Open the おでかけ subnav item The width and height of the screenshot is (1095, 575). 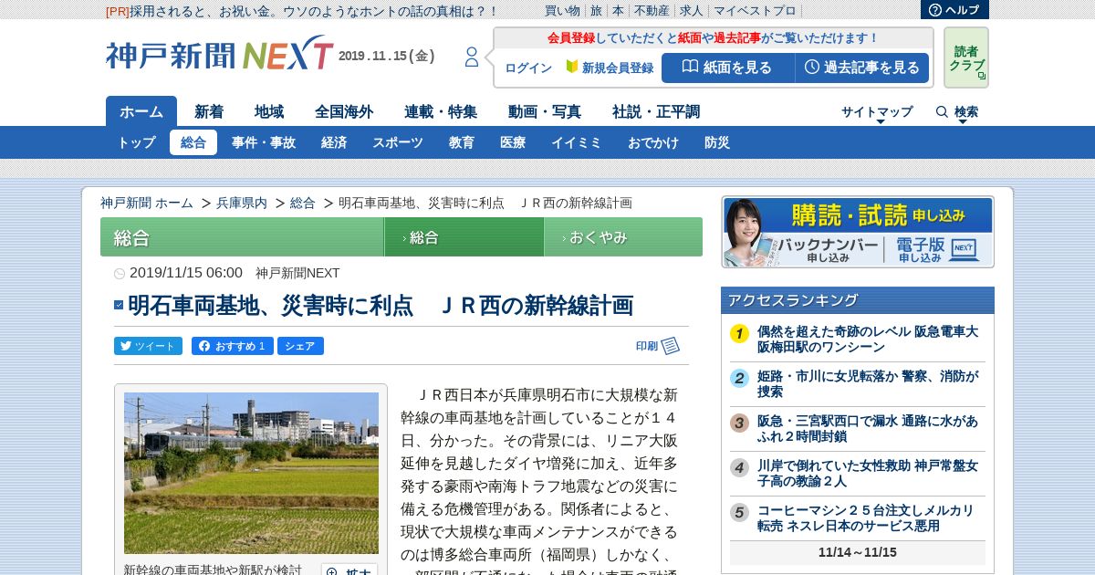click(x=653, y=142)
